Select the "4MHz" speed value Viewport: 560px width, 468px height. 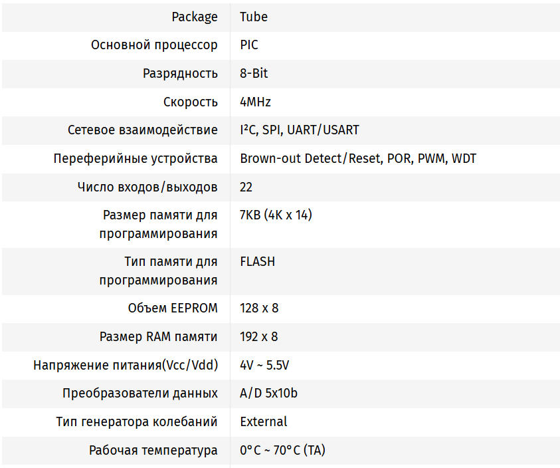(x=255, y=102)
